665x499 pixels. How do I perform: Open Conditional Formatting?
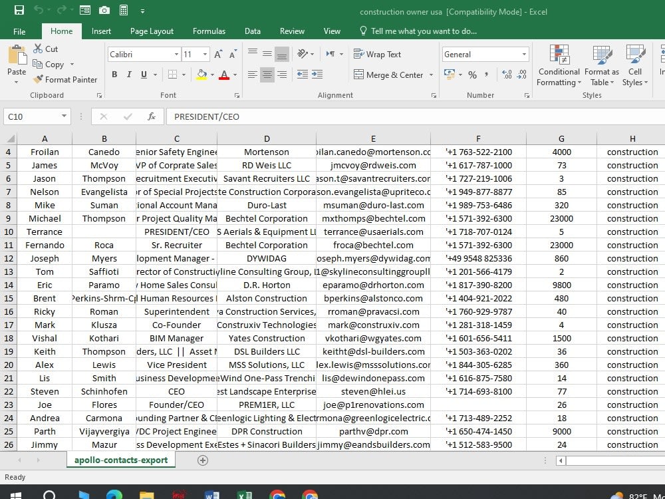559,65
